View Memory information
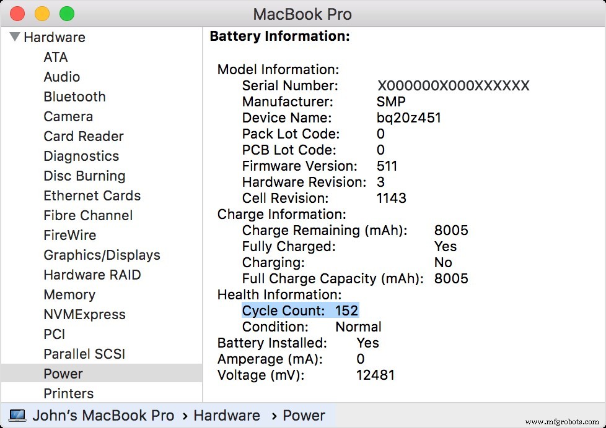 point(69,294)
